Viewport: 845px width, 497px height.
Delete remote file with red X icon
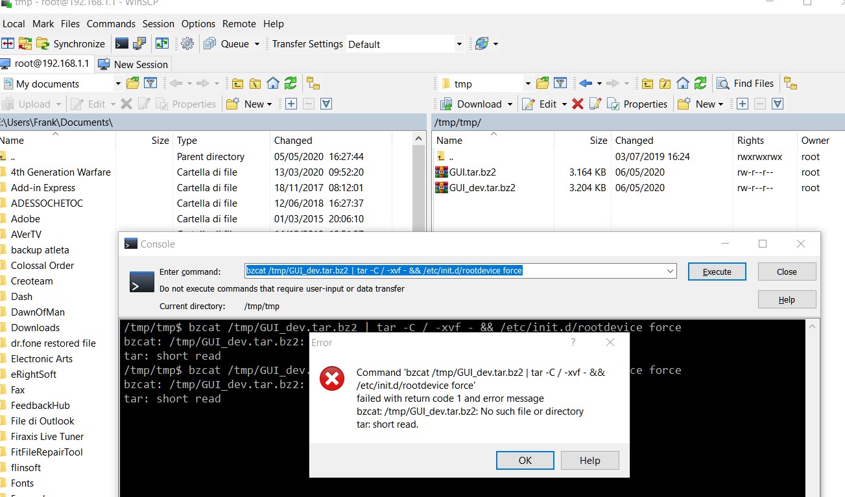(578, 104)
